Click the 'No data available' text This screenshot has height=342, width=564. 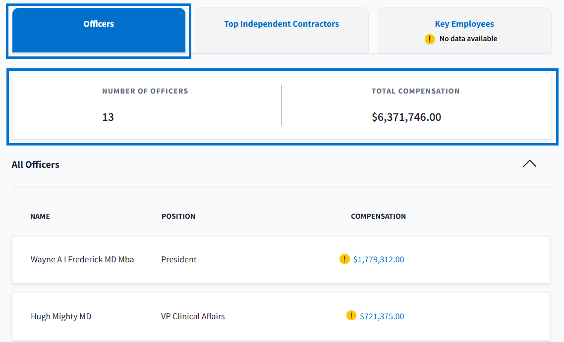coord(468,39)
